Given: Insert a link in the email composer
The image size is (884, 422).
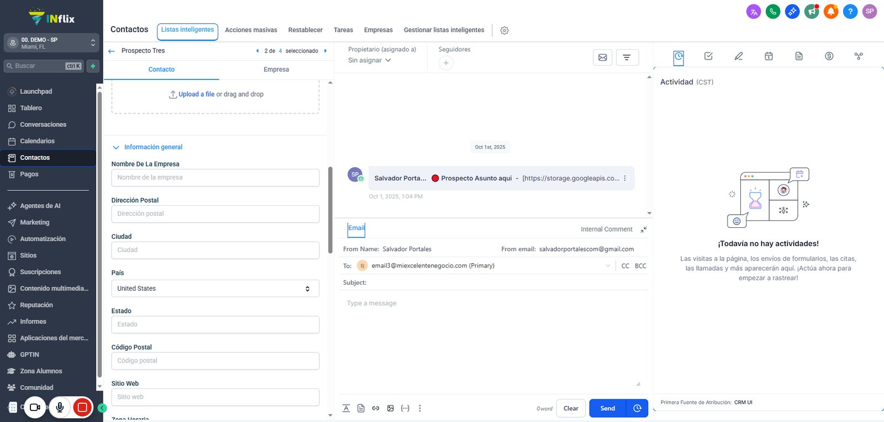Looking at the screenshot, I should [376, 408].
